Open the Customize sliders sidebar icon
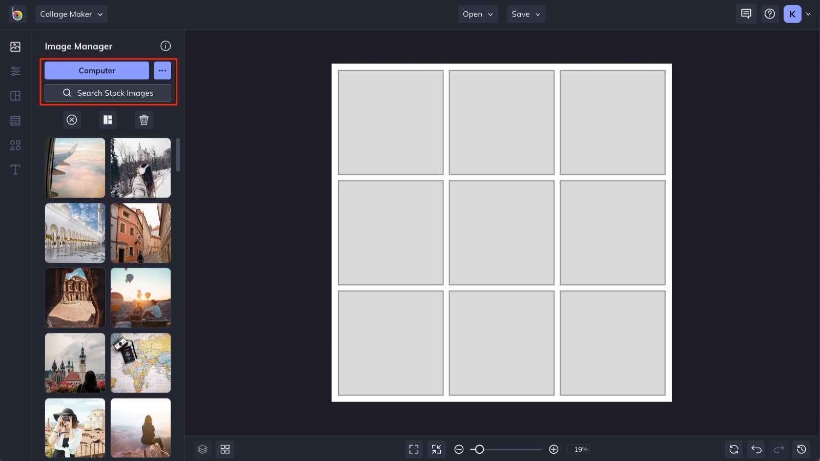 tap(15, 71)
